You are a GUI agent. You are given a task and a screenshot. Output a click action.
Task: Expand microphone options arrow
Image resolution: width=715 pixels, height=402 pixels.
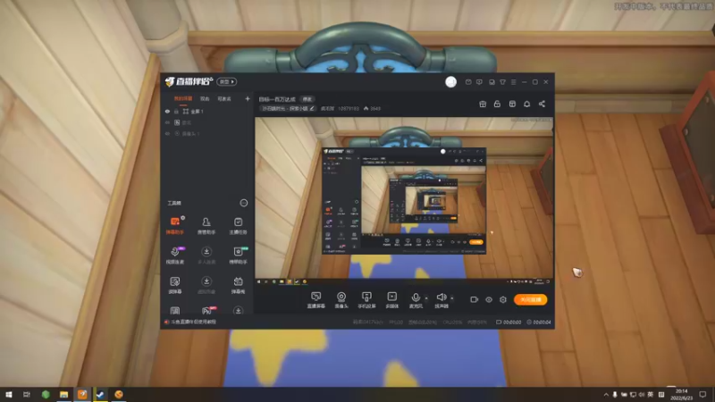point(426,298)
